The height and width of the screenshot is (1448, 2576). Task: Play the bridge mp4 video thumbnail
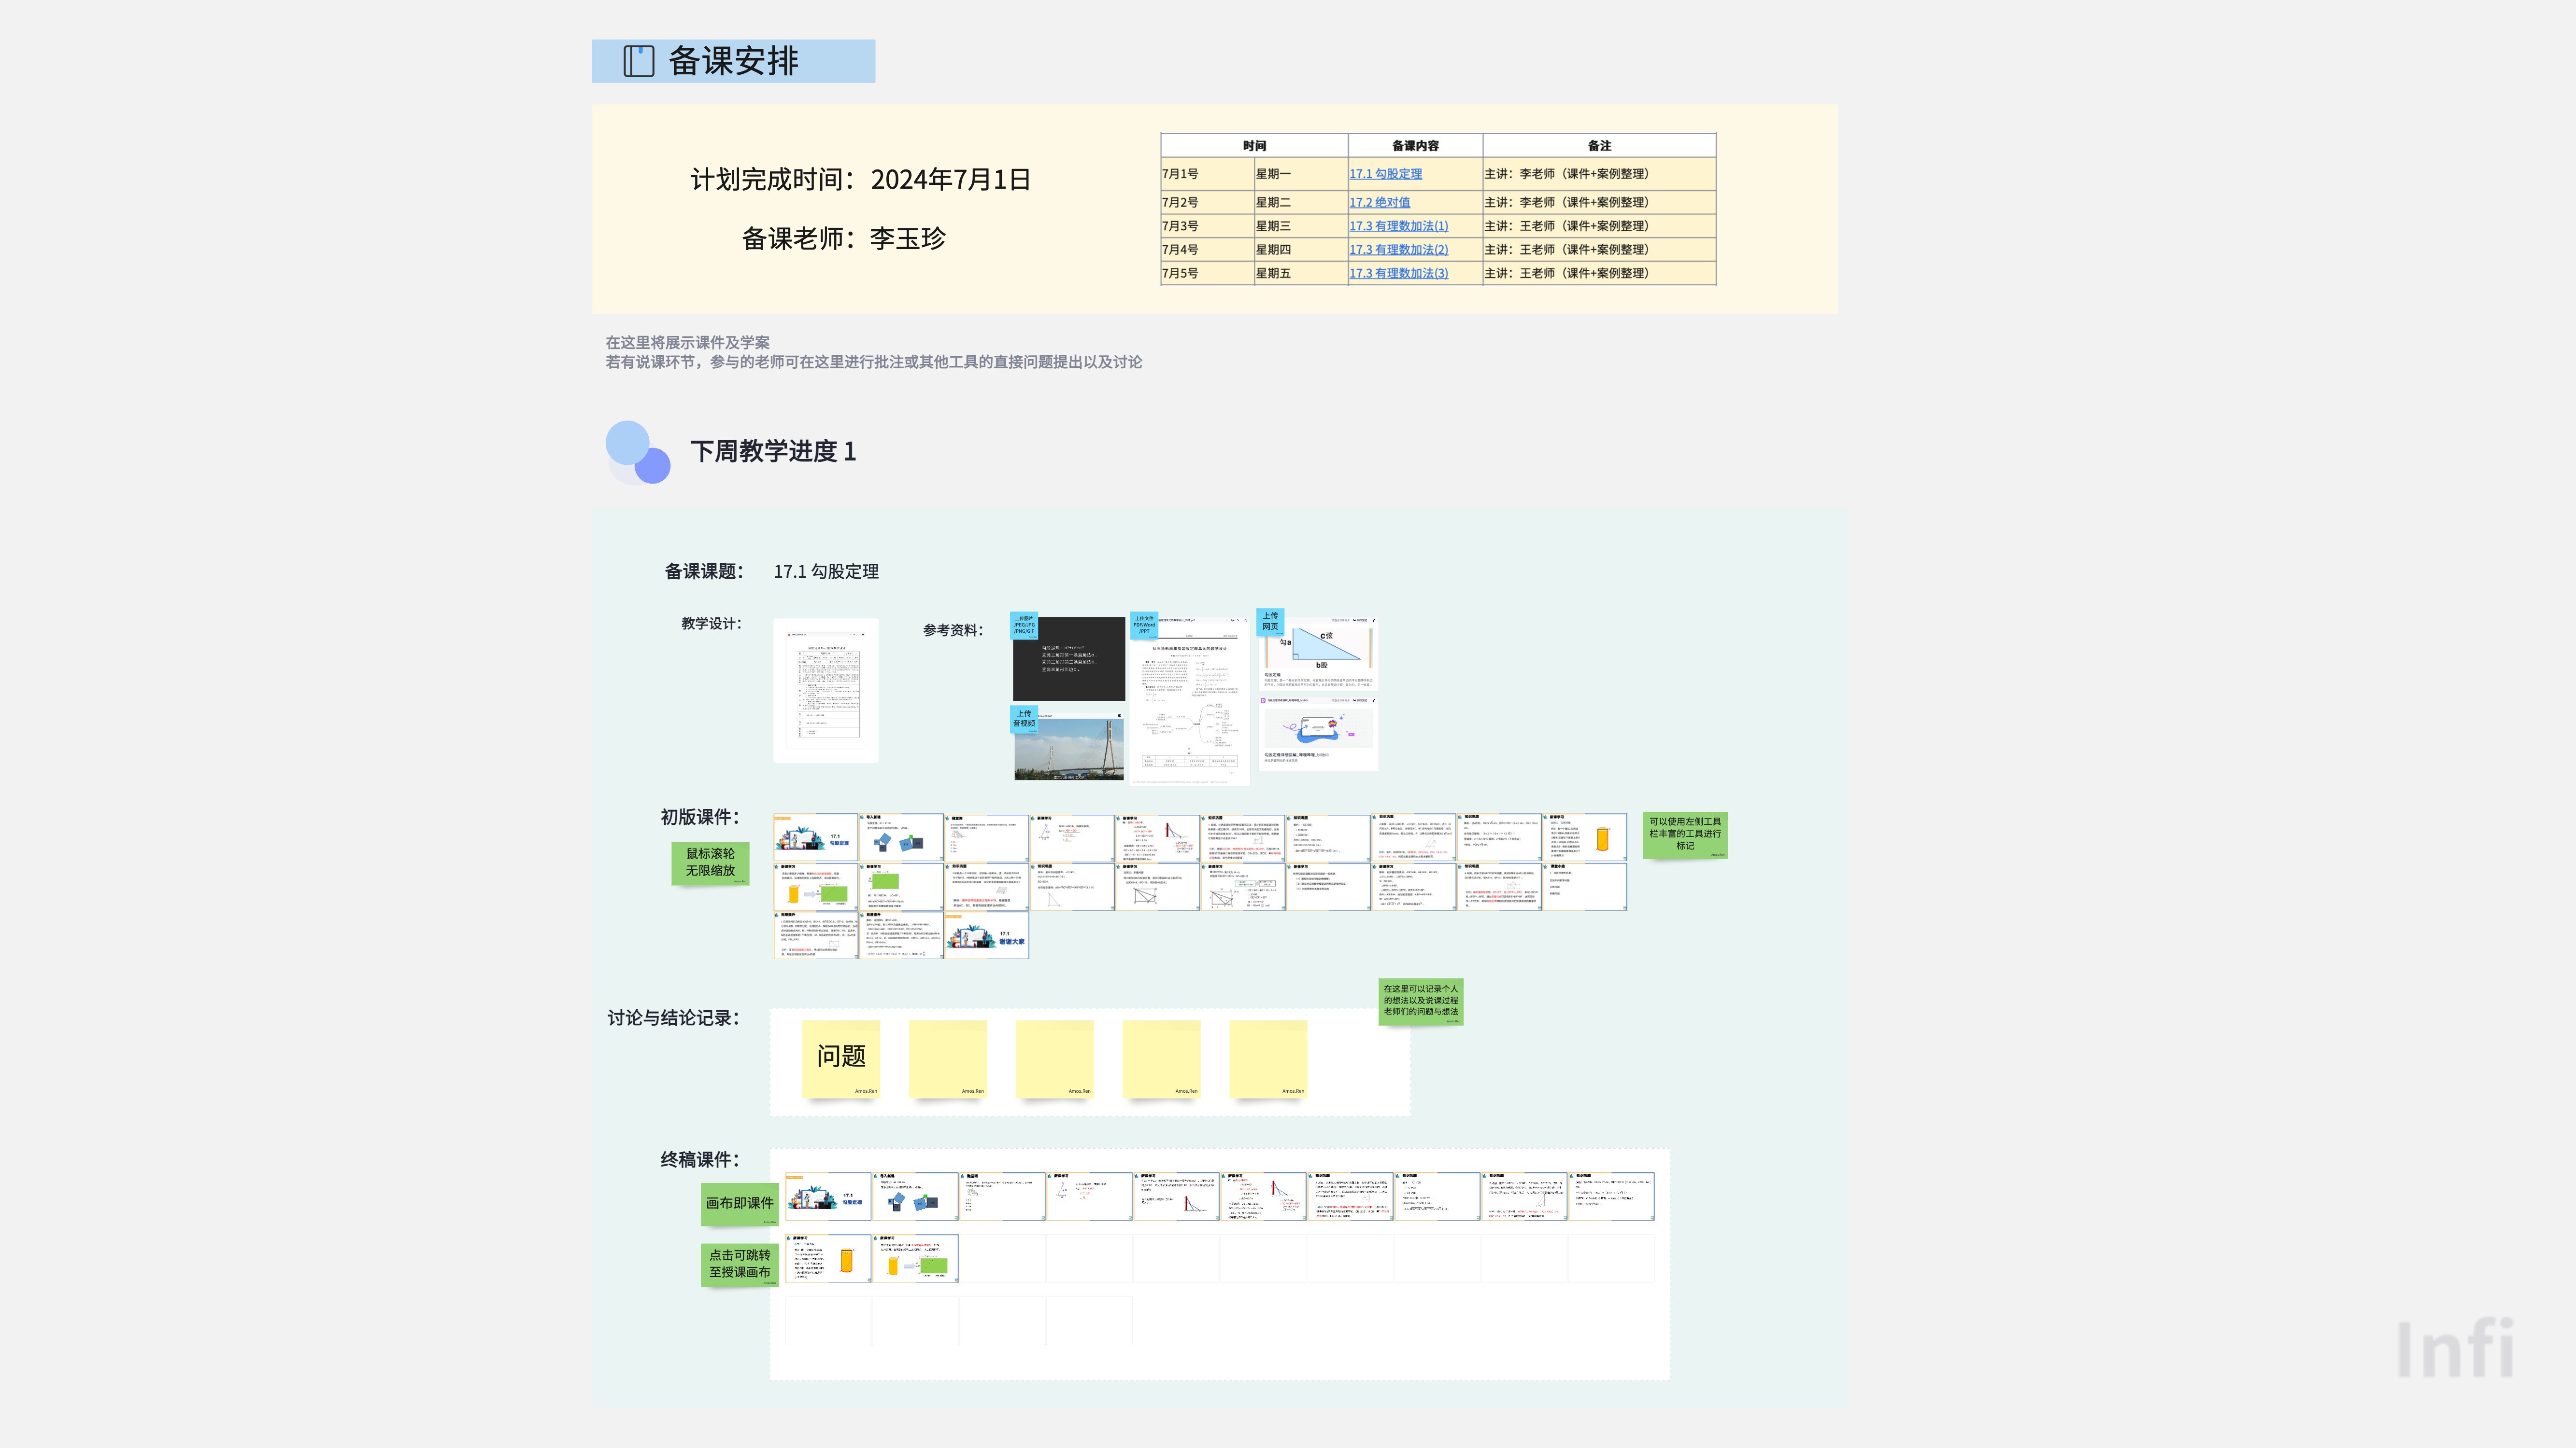click(1069, 748)
